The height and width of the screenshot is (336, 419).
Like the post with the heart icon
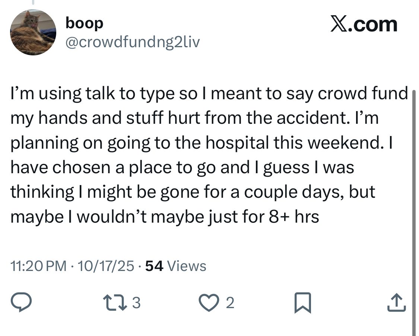(x=209, y=303)
